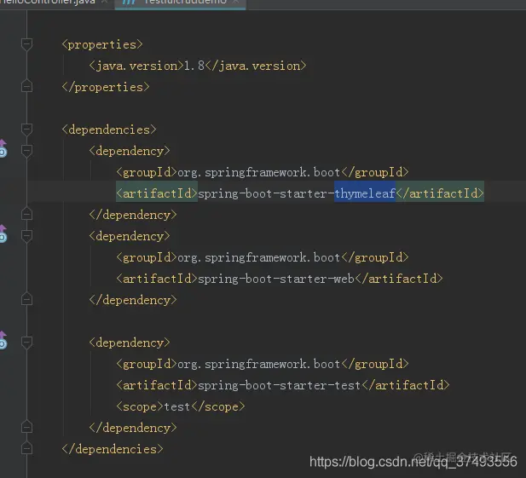
Task: Click <dependency> tag text above starter-web groupId
Action: pyautogui.click(x=130, y=236)
